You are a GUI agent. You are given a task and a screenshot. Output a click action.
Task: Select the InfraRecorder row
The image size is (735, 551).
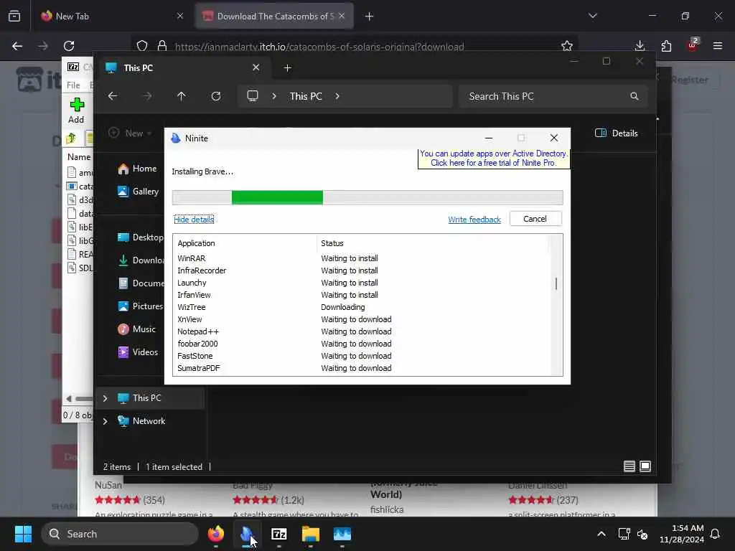361,270
